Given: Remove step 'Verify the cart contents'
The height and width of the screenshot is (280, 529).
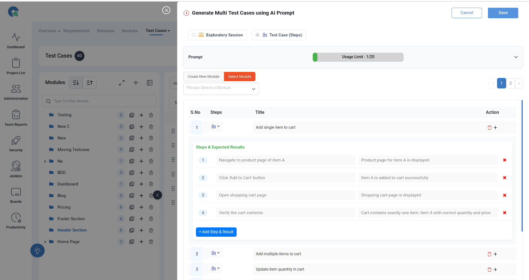Looking at the screenshot, I should click(505, 213).
